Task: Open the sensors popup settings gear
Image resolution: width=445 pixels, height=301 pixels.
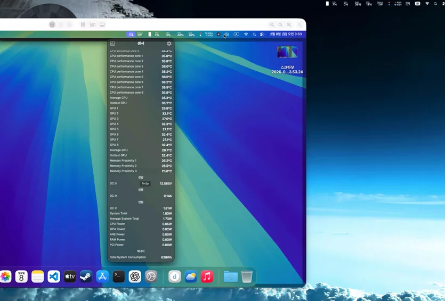Action: 169,44
